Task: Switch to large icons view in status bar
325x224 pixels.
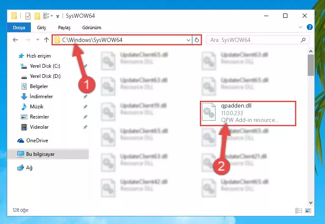Action: (308, 211)
